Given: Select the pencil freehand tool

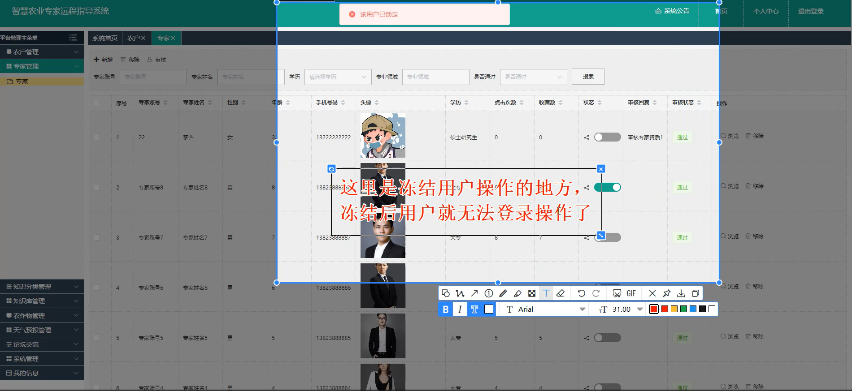Looking at the screenshot, I should 503,293.
